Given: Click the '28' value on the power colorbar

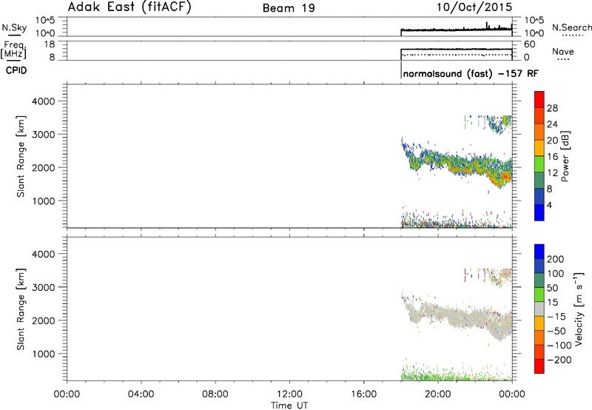Looking at the screenshot, I should (552, 108).
